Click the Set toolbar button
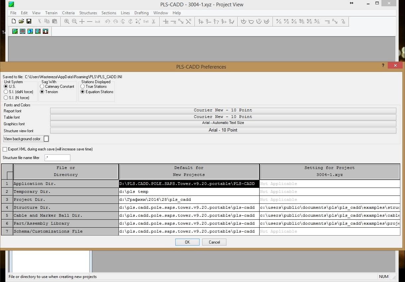This screenshot has height=282, width=405. [146, 22]
